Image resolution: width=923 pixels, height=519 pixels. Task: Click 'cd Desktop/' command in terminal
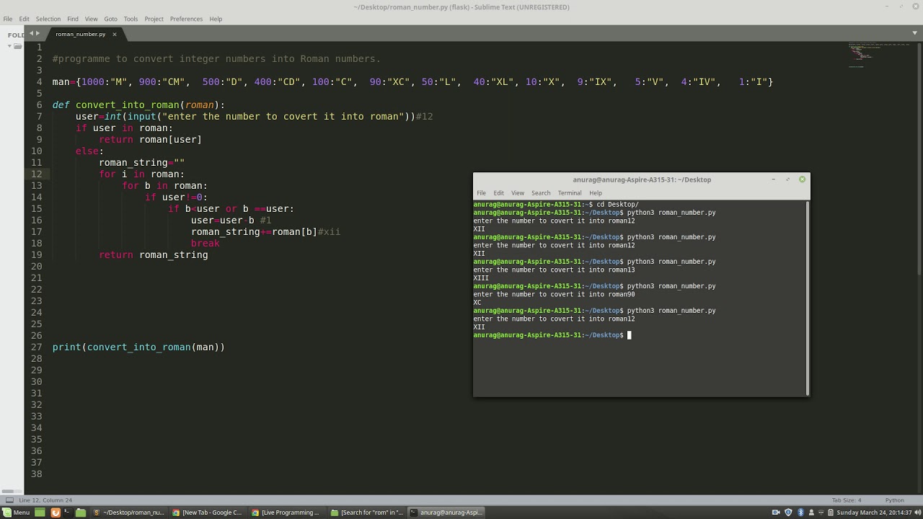617,205
